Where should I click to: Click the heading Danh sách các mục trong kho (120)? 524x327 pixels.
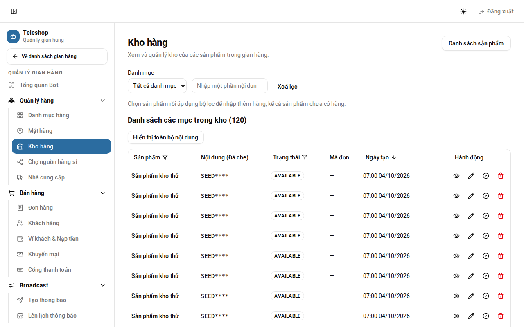187,120
